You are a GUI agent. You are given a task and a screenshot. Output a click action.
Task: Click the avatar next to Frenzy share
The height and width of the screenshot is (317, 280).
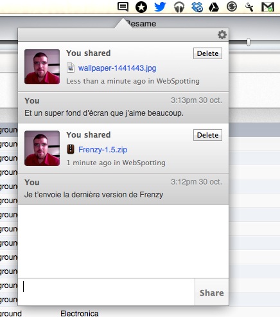tap(42, 148)
